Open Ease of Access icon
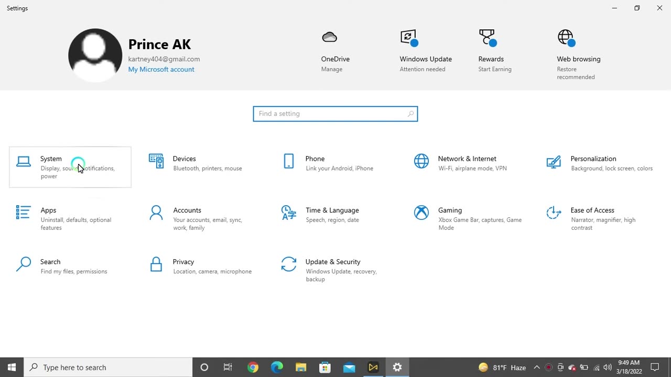The height and width of the screenshot is (377, 671). tap(554, 213)
